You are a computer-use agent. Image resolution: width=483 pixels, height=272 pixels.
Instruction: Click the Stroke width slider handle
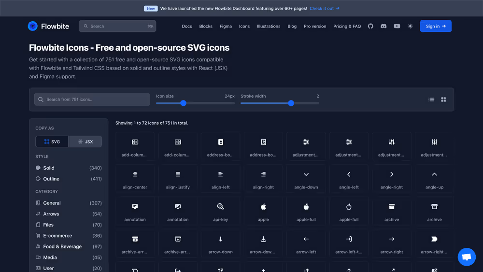[291, 103]
